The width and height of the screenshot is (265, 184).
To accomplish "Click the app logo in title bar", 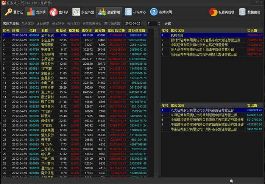I will point(3,3).
